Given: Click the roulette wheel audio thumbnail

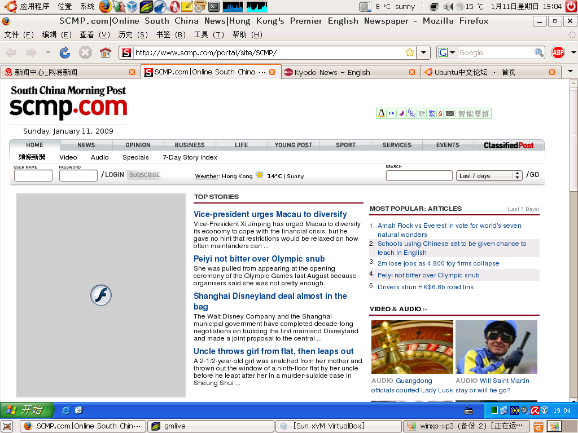Looking at the screenshot, I should coord(412,347).
